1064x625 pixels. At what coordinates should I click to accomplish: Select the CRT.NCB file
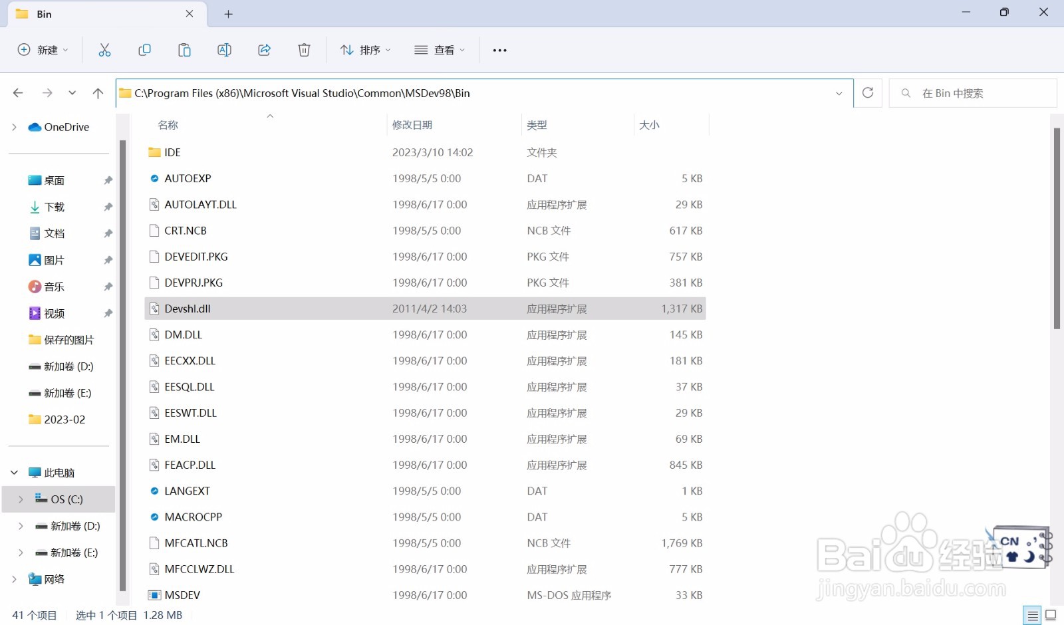coord(425,231)
